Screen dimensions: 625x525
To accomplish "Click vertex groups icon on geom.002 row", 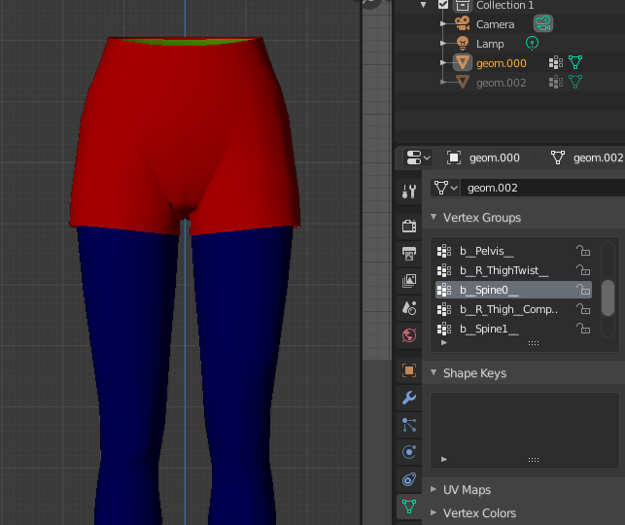I will pyautogui.click(x=556, y=82).
